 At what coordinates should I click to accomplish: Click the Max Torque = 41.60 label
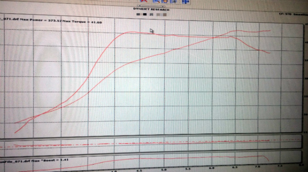click(82, 21)
